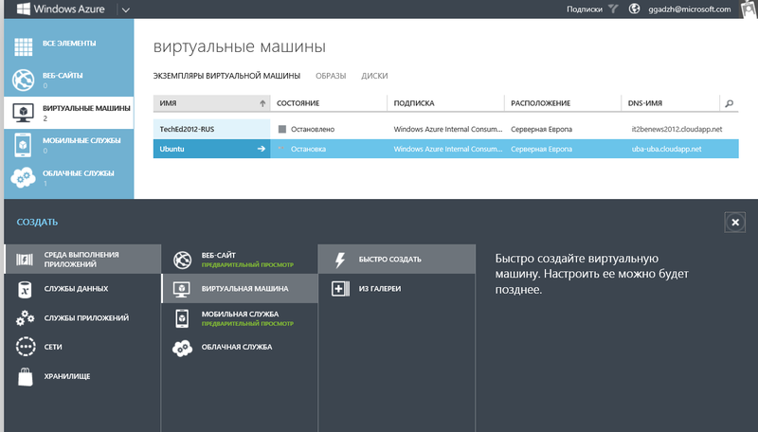The width and height of the screenshot is (758, 432).
Task: Click БЫСТРО СОЗДАТЬ lightning bolt icon
Action: [340, 260]
